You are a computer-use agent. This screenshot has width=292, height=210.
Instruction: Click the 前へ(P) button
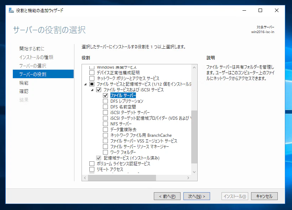click(167, 196)
